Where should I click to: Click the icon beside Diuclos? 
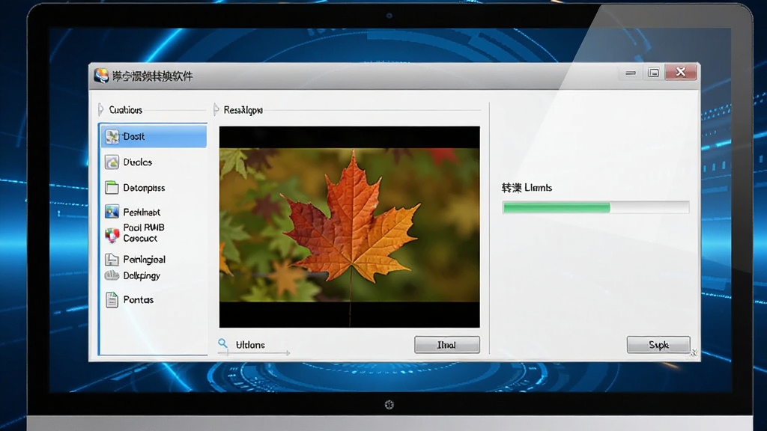pos(112,162)
